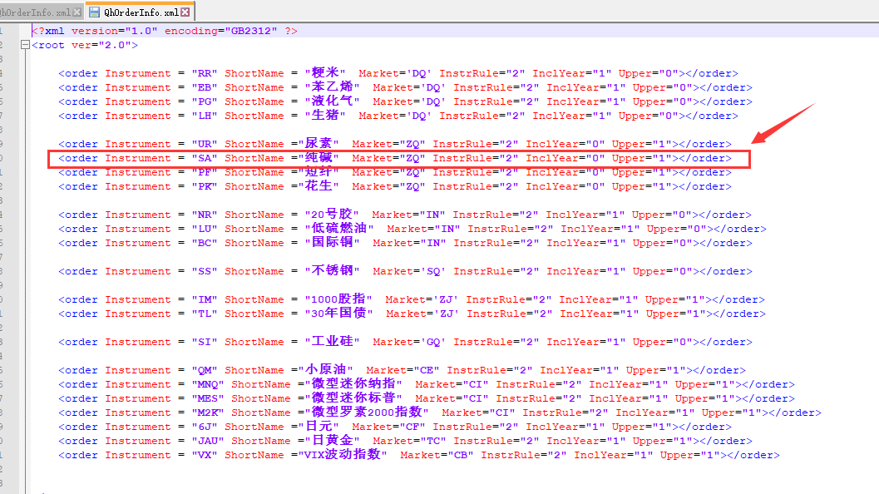Click ShortName "不锈钢" value

coord(332,271)
